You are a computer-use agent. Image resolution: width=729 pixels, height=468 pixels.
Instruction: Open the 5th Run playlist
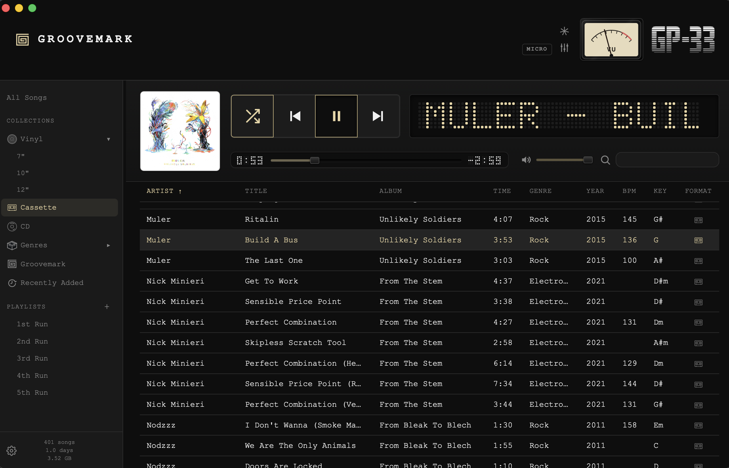[x=32, y=393]
